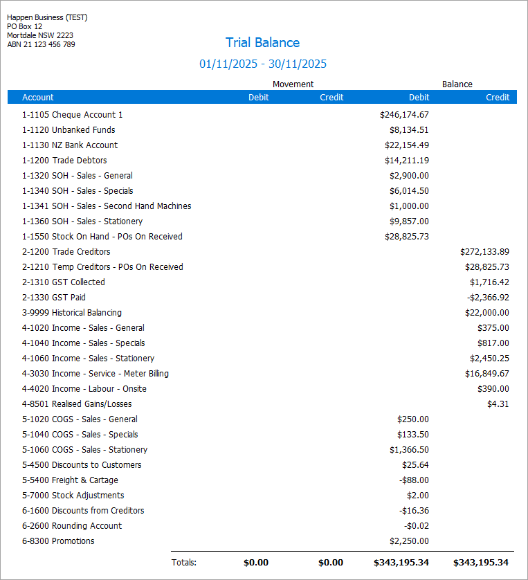528x580 pixels.
Task: Click the Movement group header
Action: pyautogui.click(x=293, y=84)
